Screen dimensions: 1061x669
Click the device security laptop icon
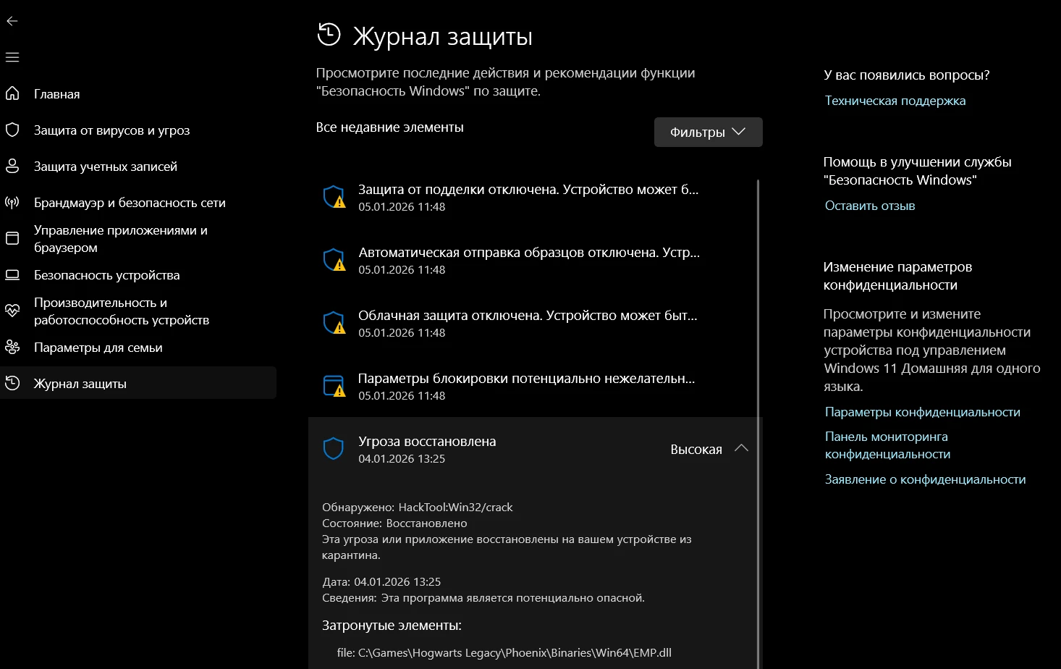12,274
